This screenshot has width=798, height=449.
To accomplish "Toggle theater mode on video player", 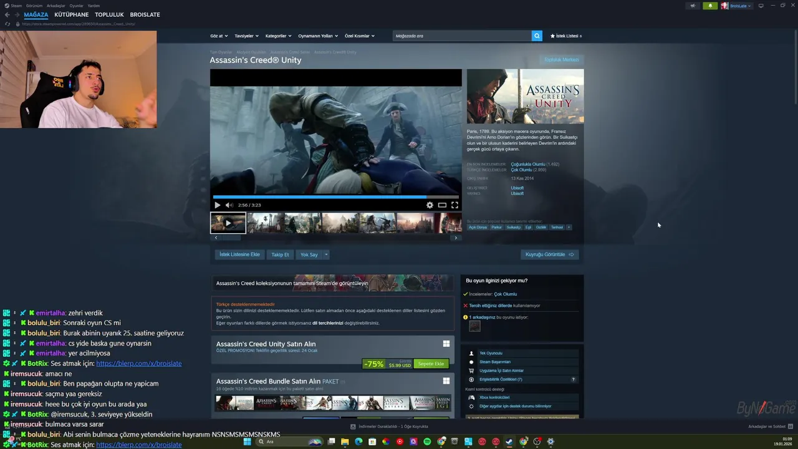I will tap(442, 205).
